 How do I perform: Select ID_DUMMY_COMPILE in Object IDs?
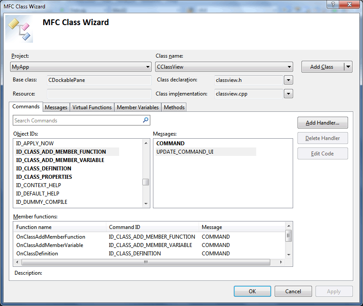(41, 202)
